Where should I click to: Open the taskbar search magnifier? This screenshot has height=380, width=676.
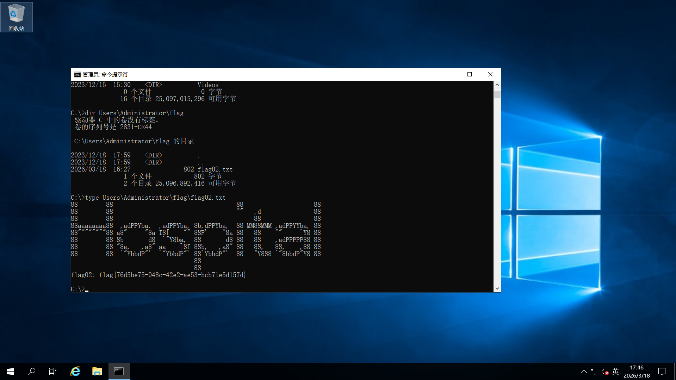[32, 371]
